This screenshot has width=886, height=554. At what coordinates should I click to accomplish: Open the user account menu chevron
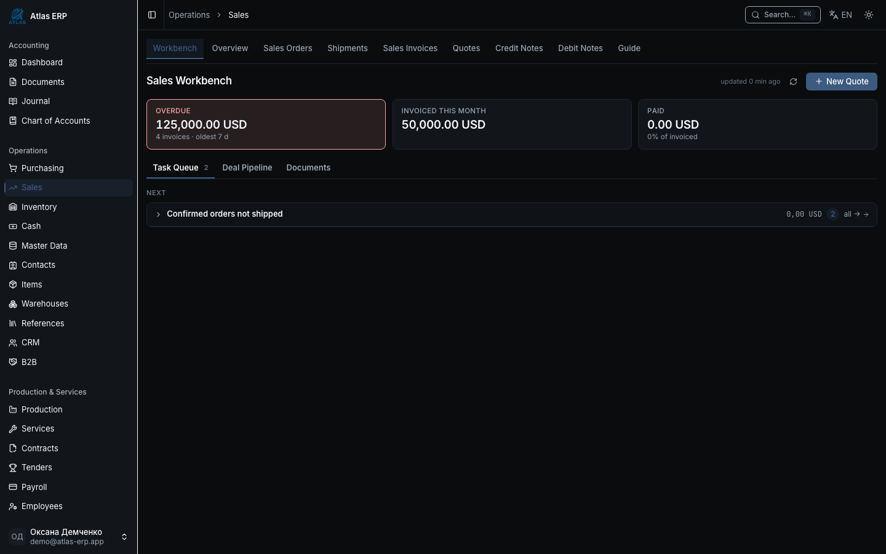[x=124, y=537]
